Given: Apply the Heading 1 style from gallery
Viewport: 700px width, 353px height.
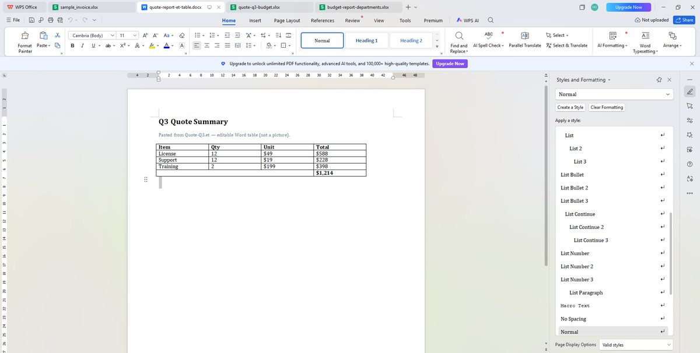Looking at the screenshot, I should [x=366, y=41].
